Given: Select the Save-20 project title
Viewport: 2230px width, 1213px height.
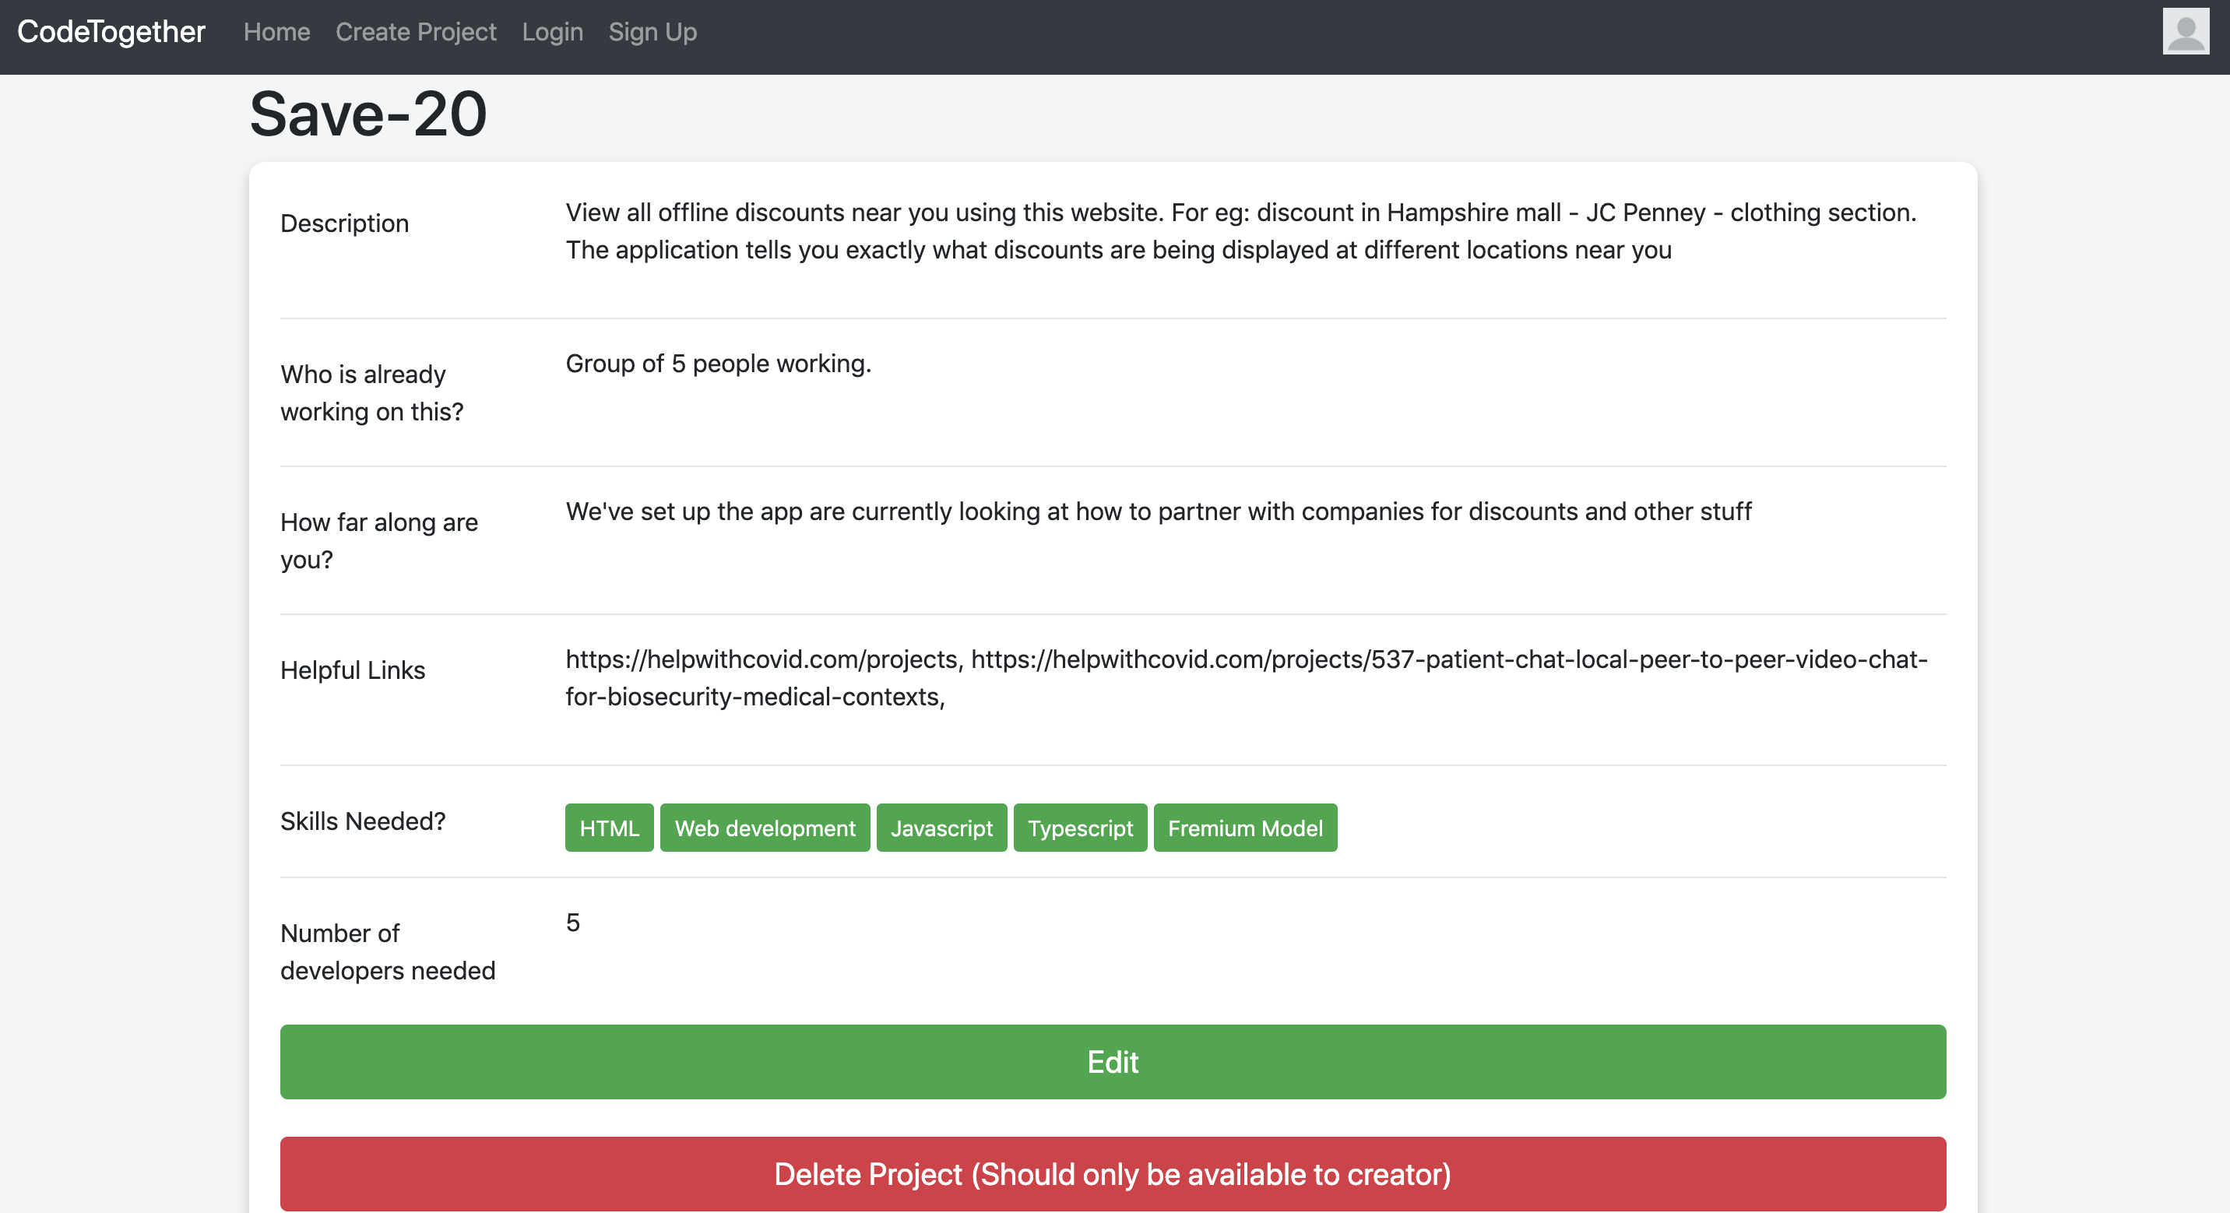Looking at the screenshot, I should point(367,113).
